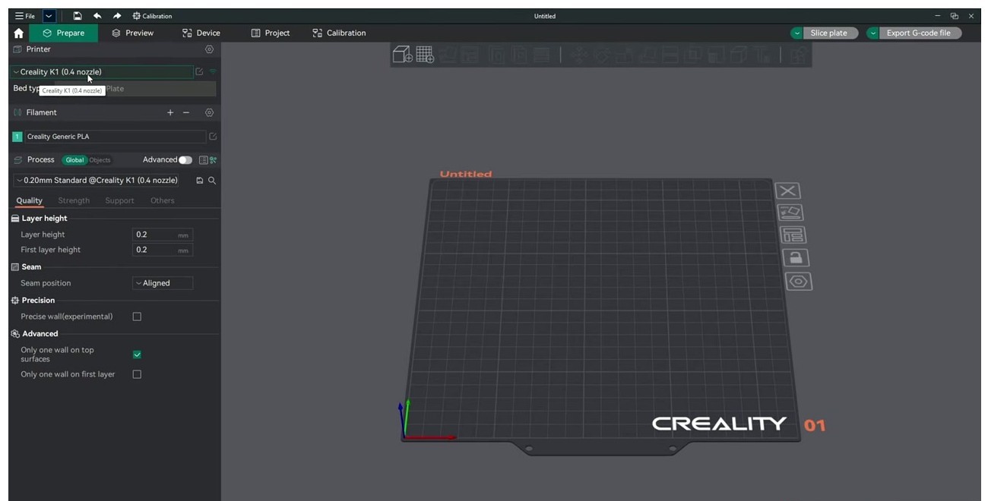Click the Precision section header
Viewport: 988px width, 501px height.
click(38, 301)
